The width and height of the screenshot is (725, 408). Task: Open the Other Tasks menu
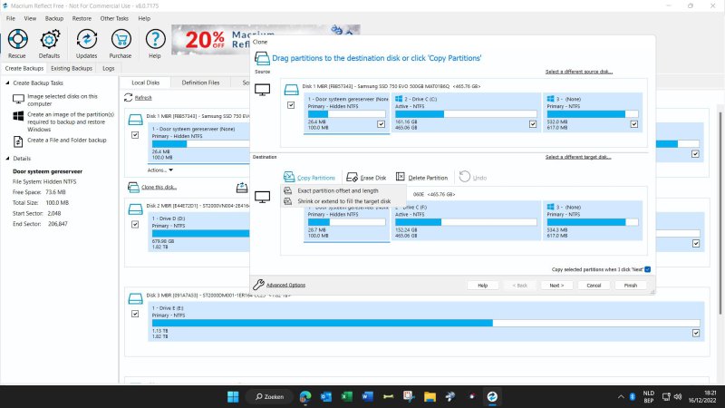(114, 18)
